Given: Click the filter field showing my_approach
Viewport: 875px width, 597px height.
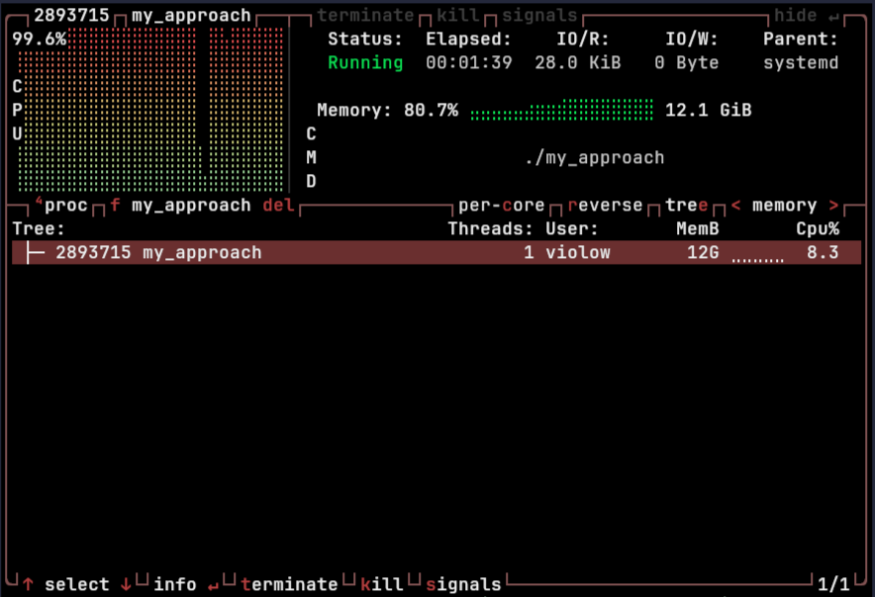Looking at the screenshot, I should click(191, 206).
